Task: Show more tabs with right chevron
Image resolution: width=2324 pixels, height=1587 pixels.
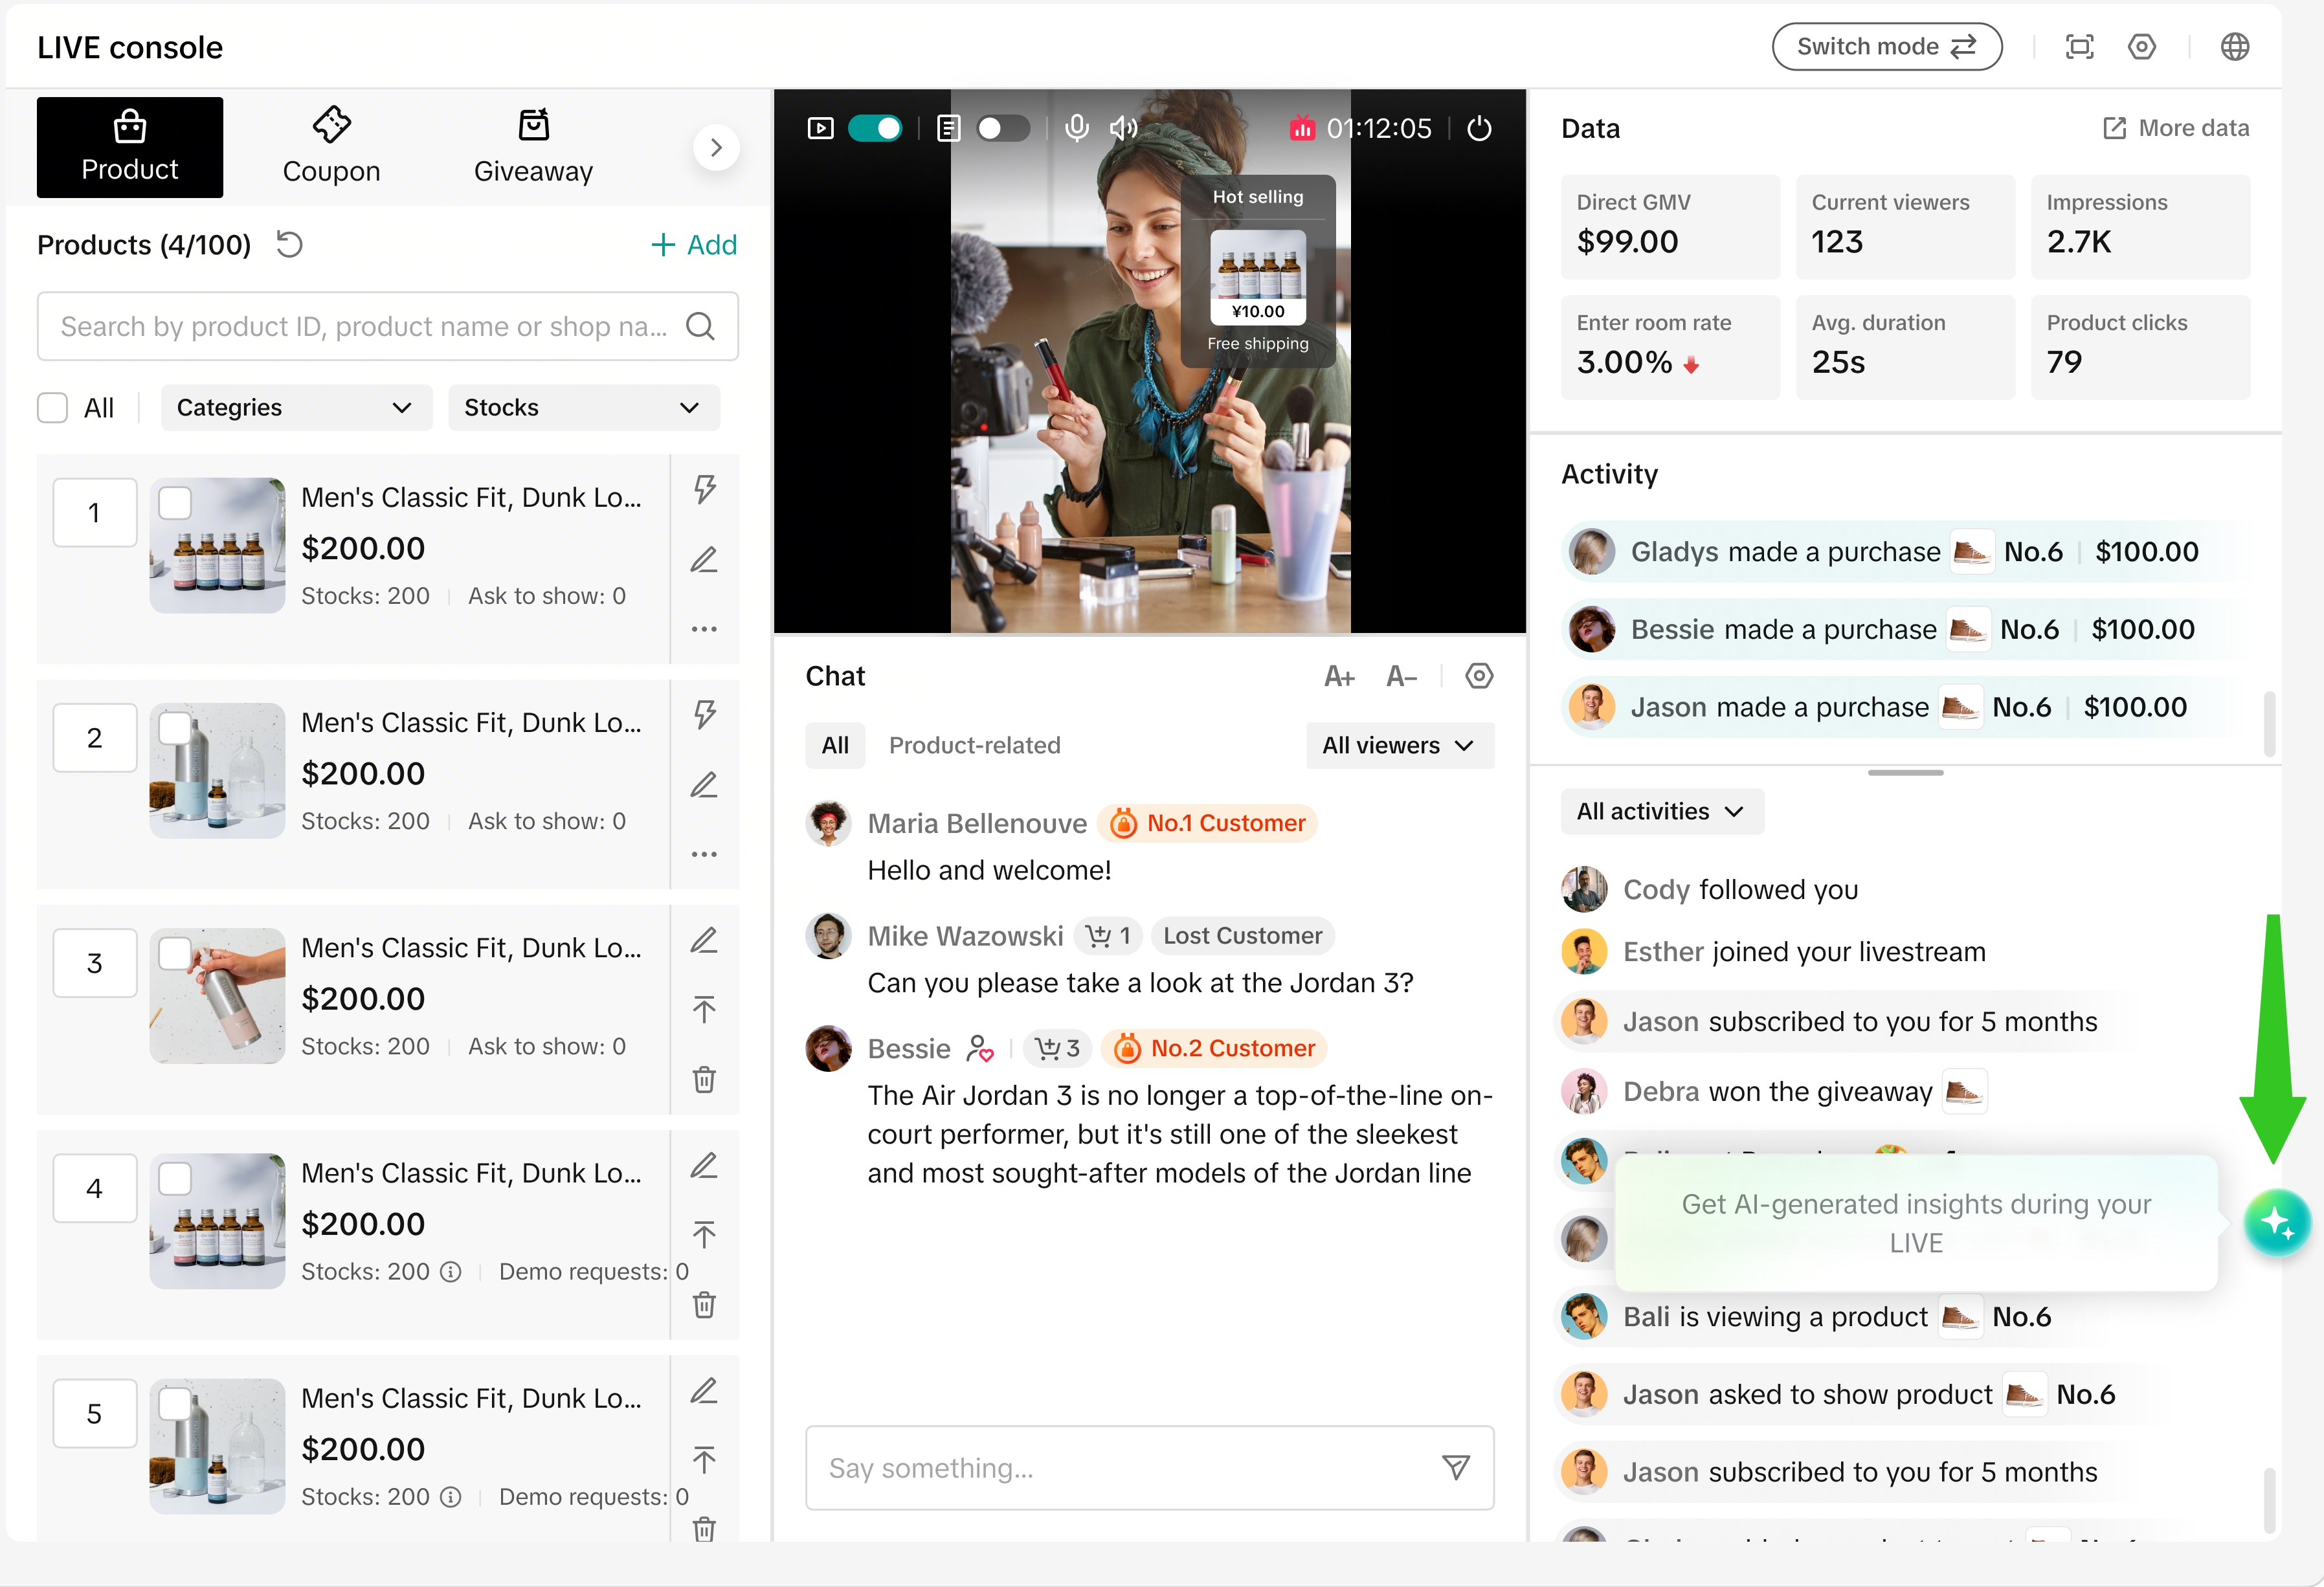Action: pyautogui.click(x=716, y=148)
